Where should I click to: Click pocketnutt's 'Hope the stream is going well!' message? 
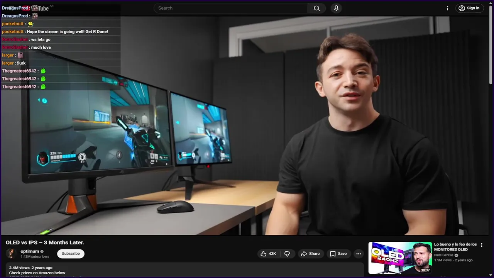[68, 32]
